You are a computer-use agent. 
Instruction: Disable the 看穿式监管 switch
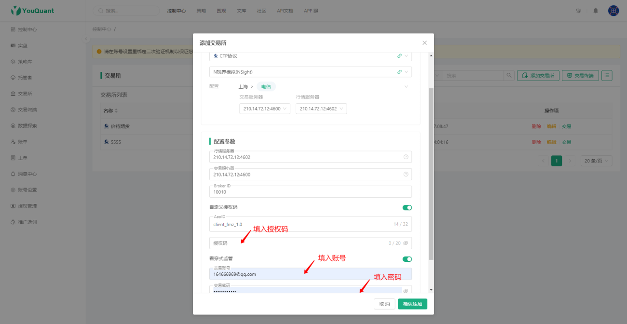tap(407, 258)
